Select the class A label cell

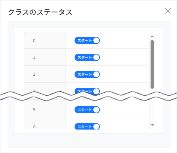(45, 124)
